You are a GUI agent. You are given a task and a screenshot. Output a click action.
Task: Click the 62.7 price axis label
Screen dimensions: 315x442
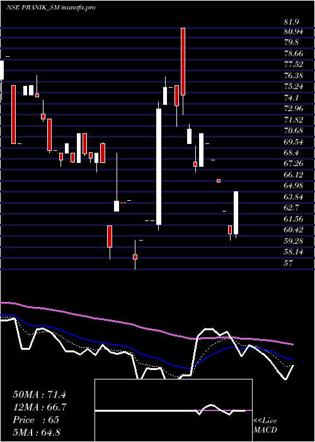tap(291, 208)
